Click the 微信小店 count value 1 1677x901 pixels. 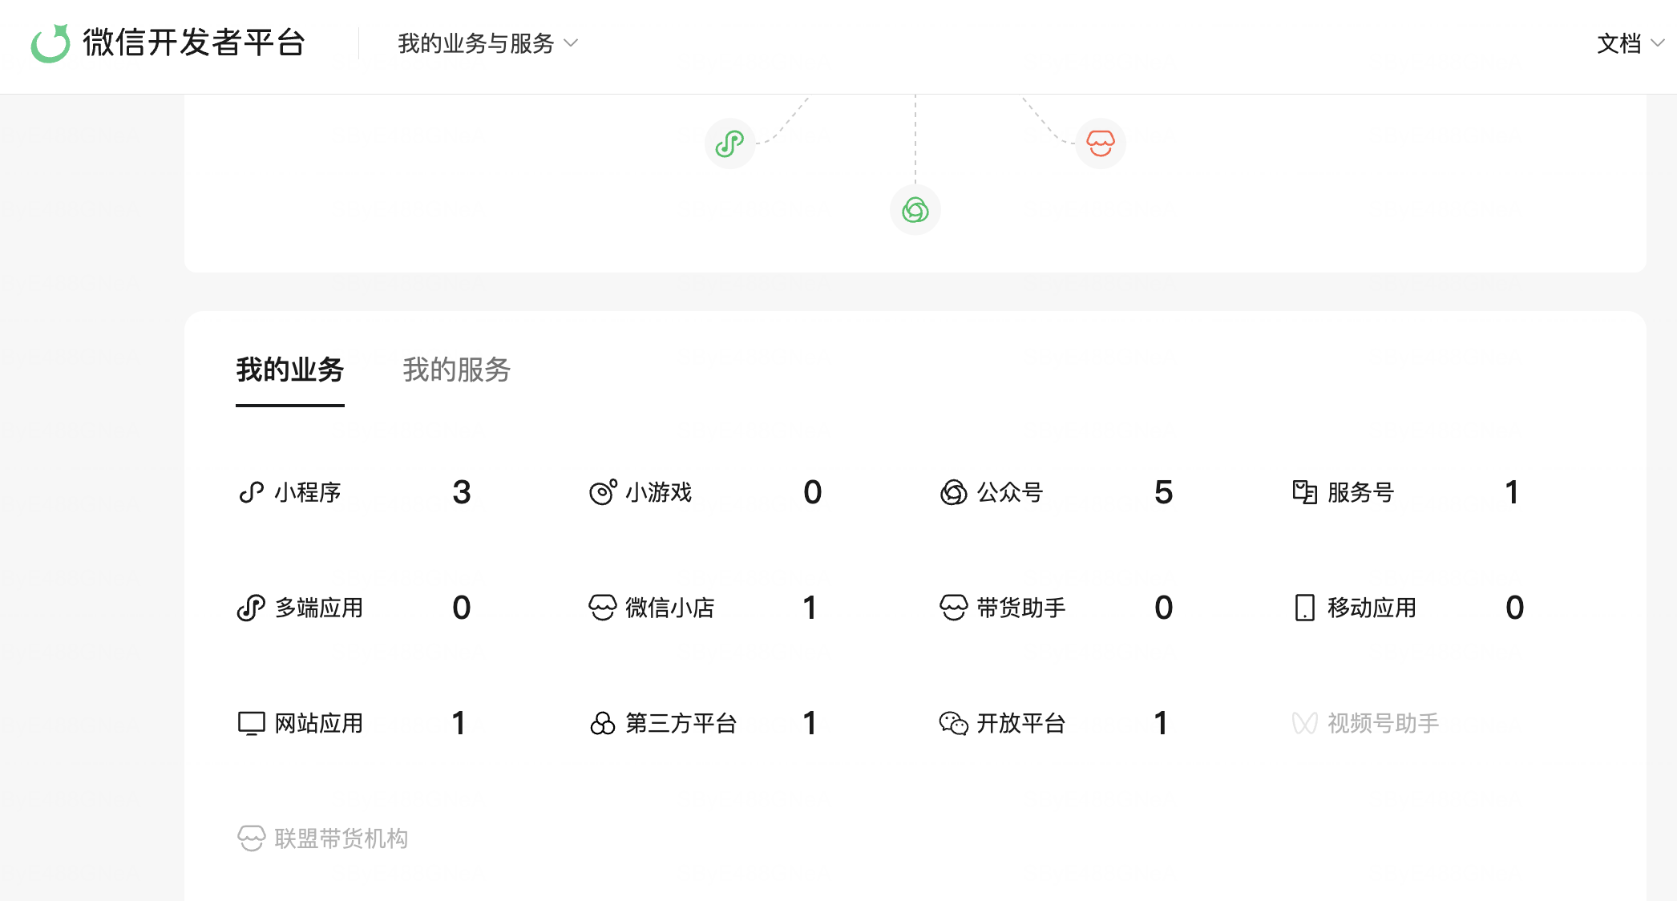tap(810, 608)
